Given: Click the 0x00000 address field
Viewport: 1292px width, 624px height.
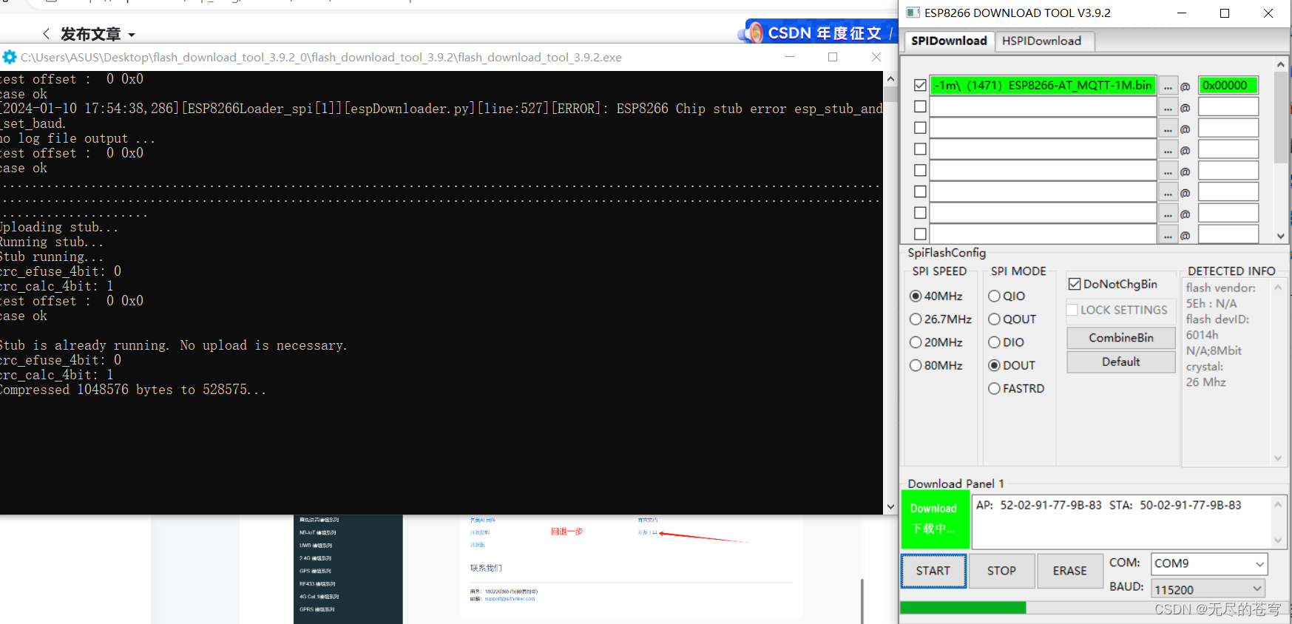Looking at the screenshot, I should click(1228, 86).
